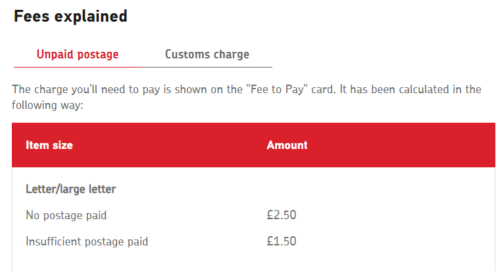Click the words "following way:" in the description
500x271 pixels.
tap(47, 105)
